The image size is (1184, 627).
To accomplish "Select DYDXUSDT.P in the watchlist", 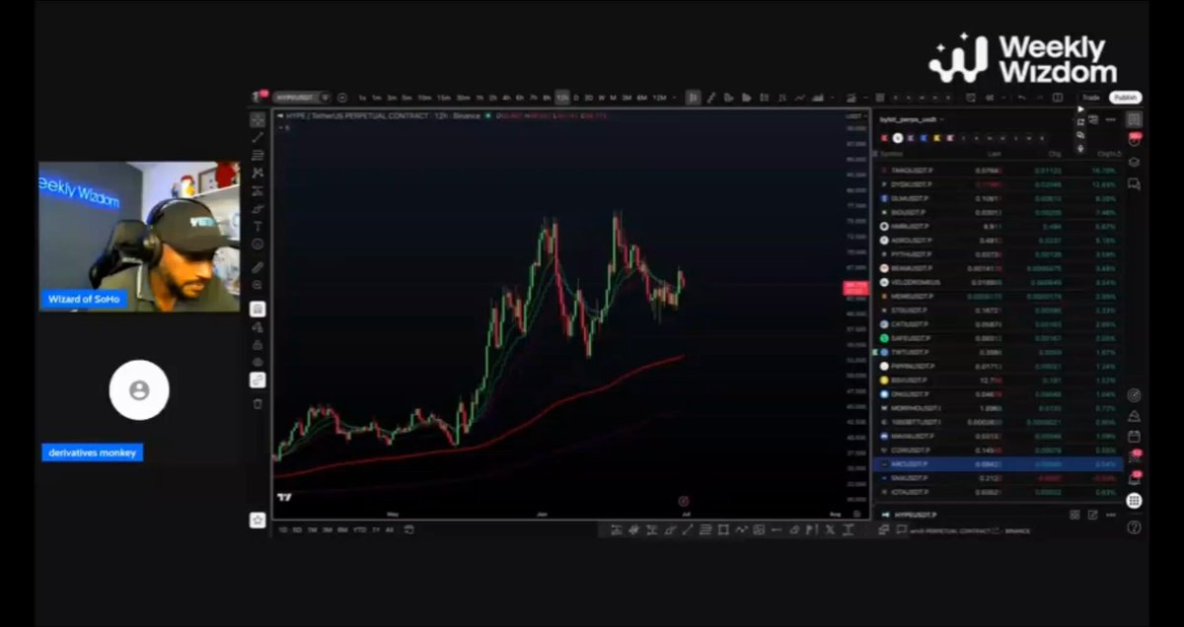I will (x=999, y=184).
